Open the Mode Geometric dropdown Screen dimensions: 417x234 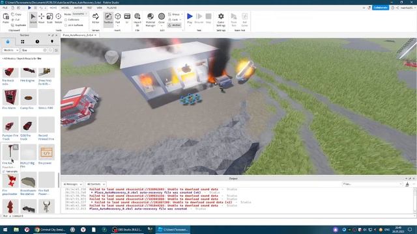(79, 14)
